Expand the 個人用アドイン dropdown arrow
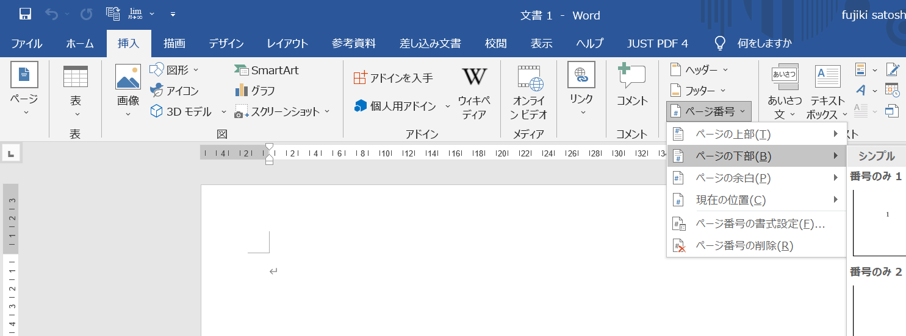 click(447, 106)
